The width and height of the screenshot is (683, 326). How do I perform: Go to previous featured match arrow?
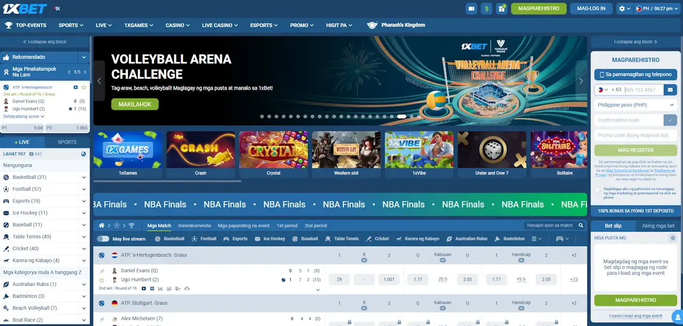[69, 72]
